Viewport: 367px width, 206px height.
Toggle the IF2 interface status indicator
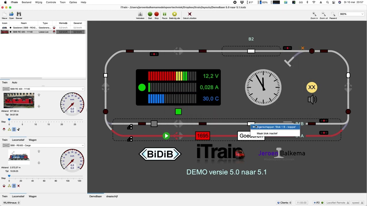tap(318, 203)
